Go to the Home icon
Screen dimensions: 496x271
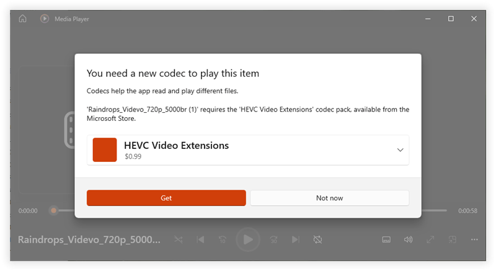click(x=22, y=19)
